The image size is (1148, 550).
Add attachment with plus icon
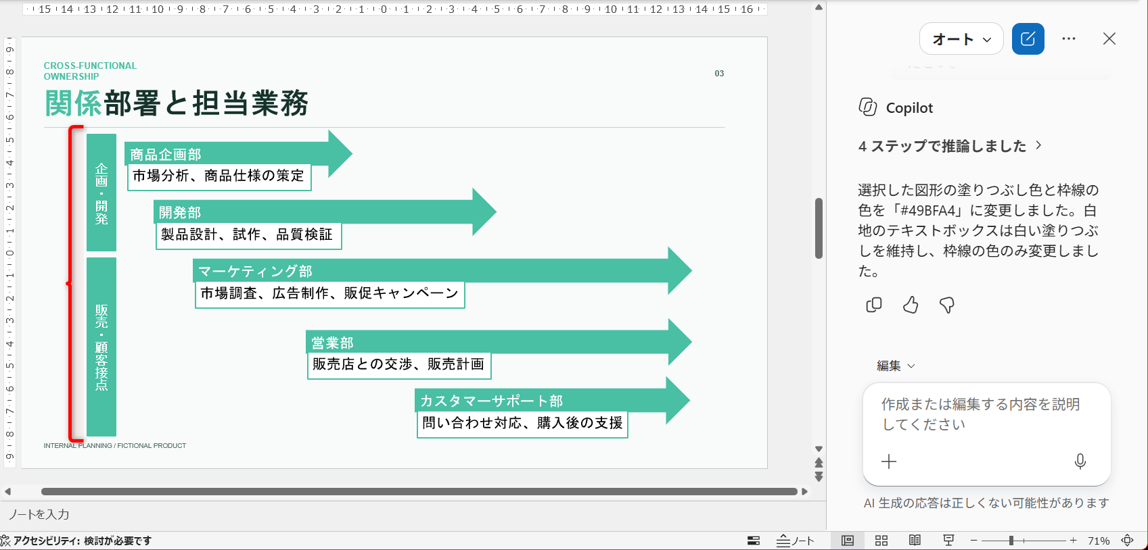pos(889,461)
